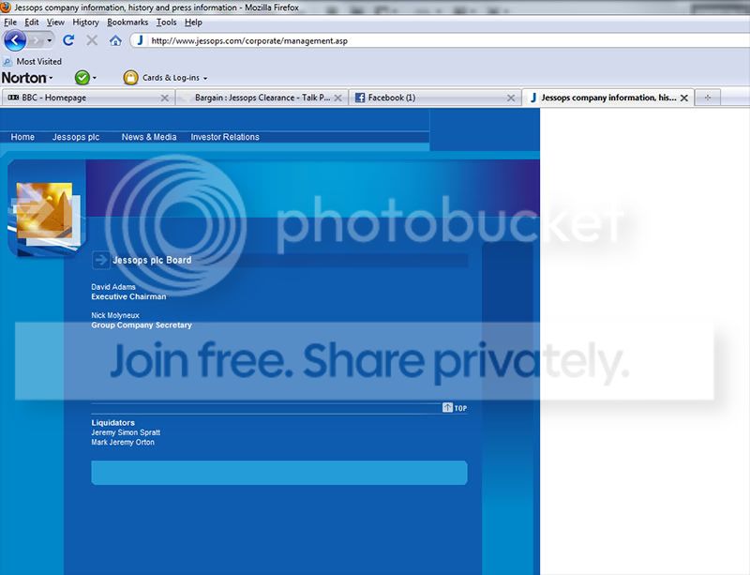Screen dimensions: 750x575
Task: Click the Reload page icon
Action: click(68, 40)
